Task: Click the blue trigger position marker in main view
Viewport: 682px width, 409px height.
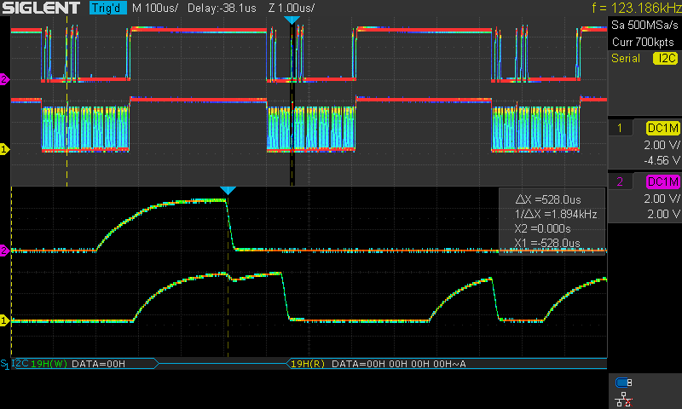Action: (292, 20)
